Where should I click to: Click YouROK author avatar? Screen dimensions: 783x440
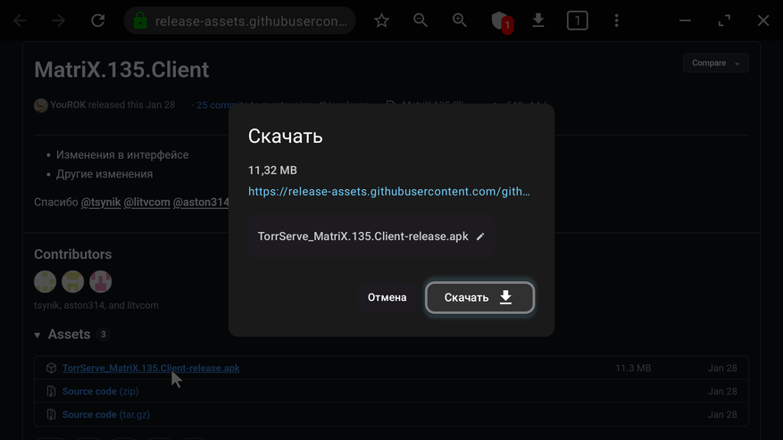pos(41,105)
